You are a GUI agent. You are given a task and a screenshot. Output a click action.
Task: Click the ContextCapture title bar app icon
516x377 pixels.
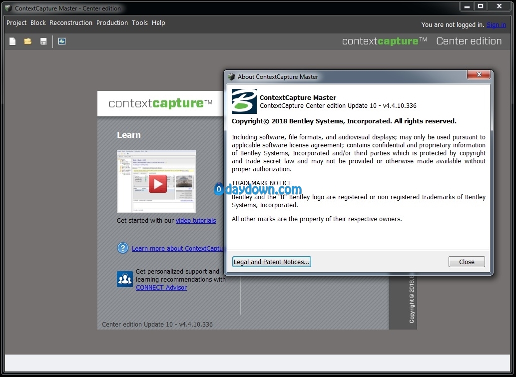pyautogui.click(x=8, y=8)
